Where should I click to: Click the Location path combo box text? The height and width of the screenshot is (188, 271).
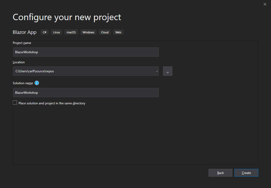click(x=35, y=71)
